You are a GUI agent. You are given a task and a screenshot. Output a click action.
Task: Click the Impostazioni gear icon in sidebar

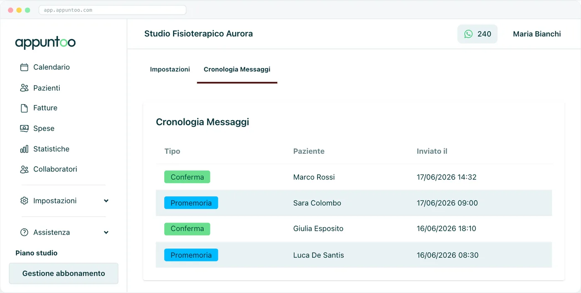[24, 201]
